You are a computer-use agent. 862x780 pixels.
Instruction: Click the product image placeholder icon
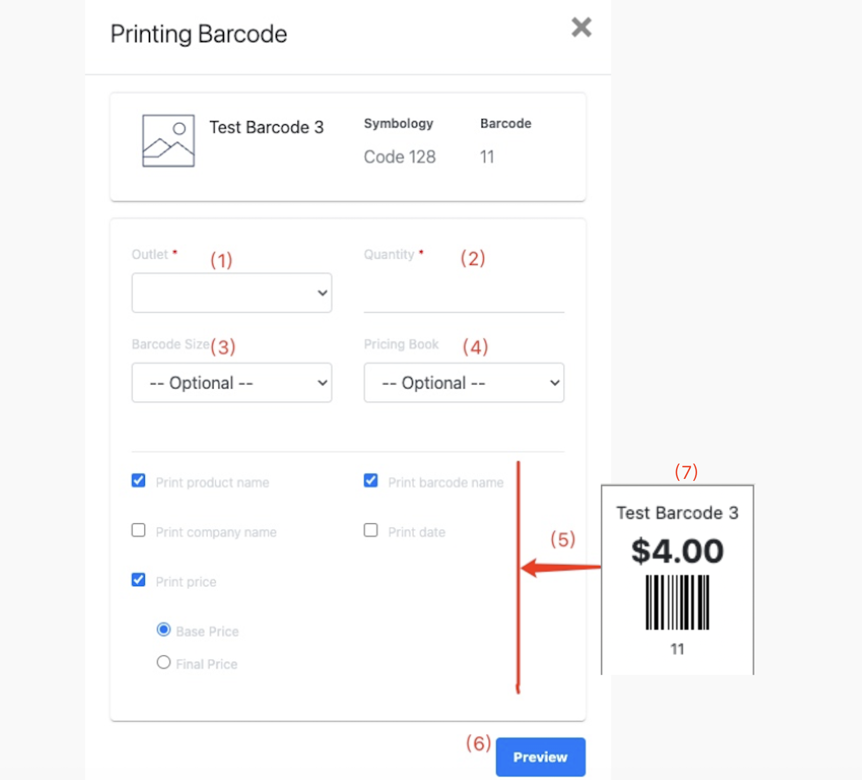click(x=168, y=140)
